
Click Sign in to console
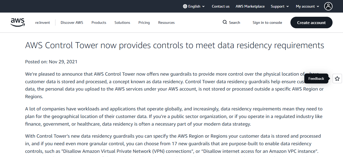267,23
